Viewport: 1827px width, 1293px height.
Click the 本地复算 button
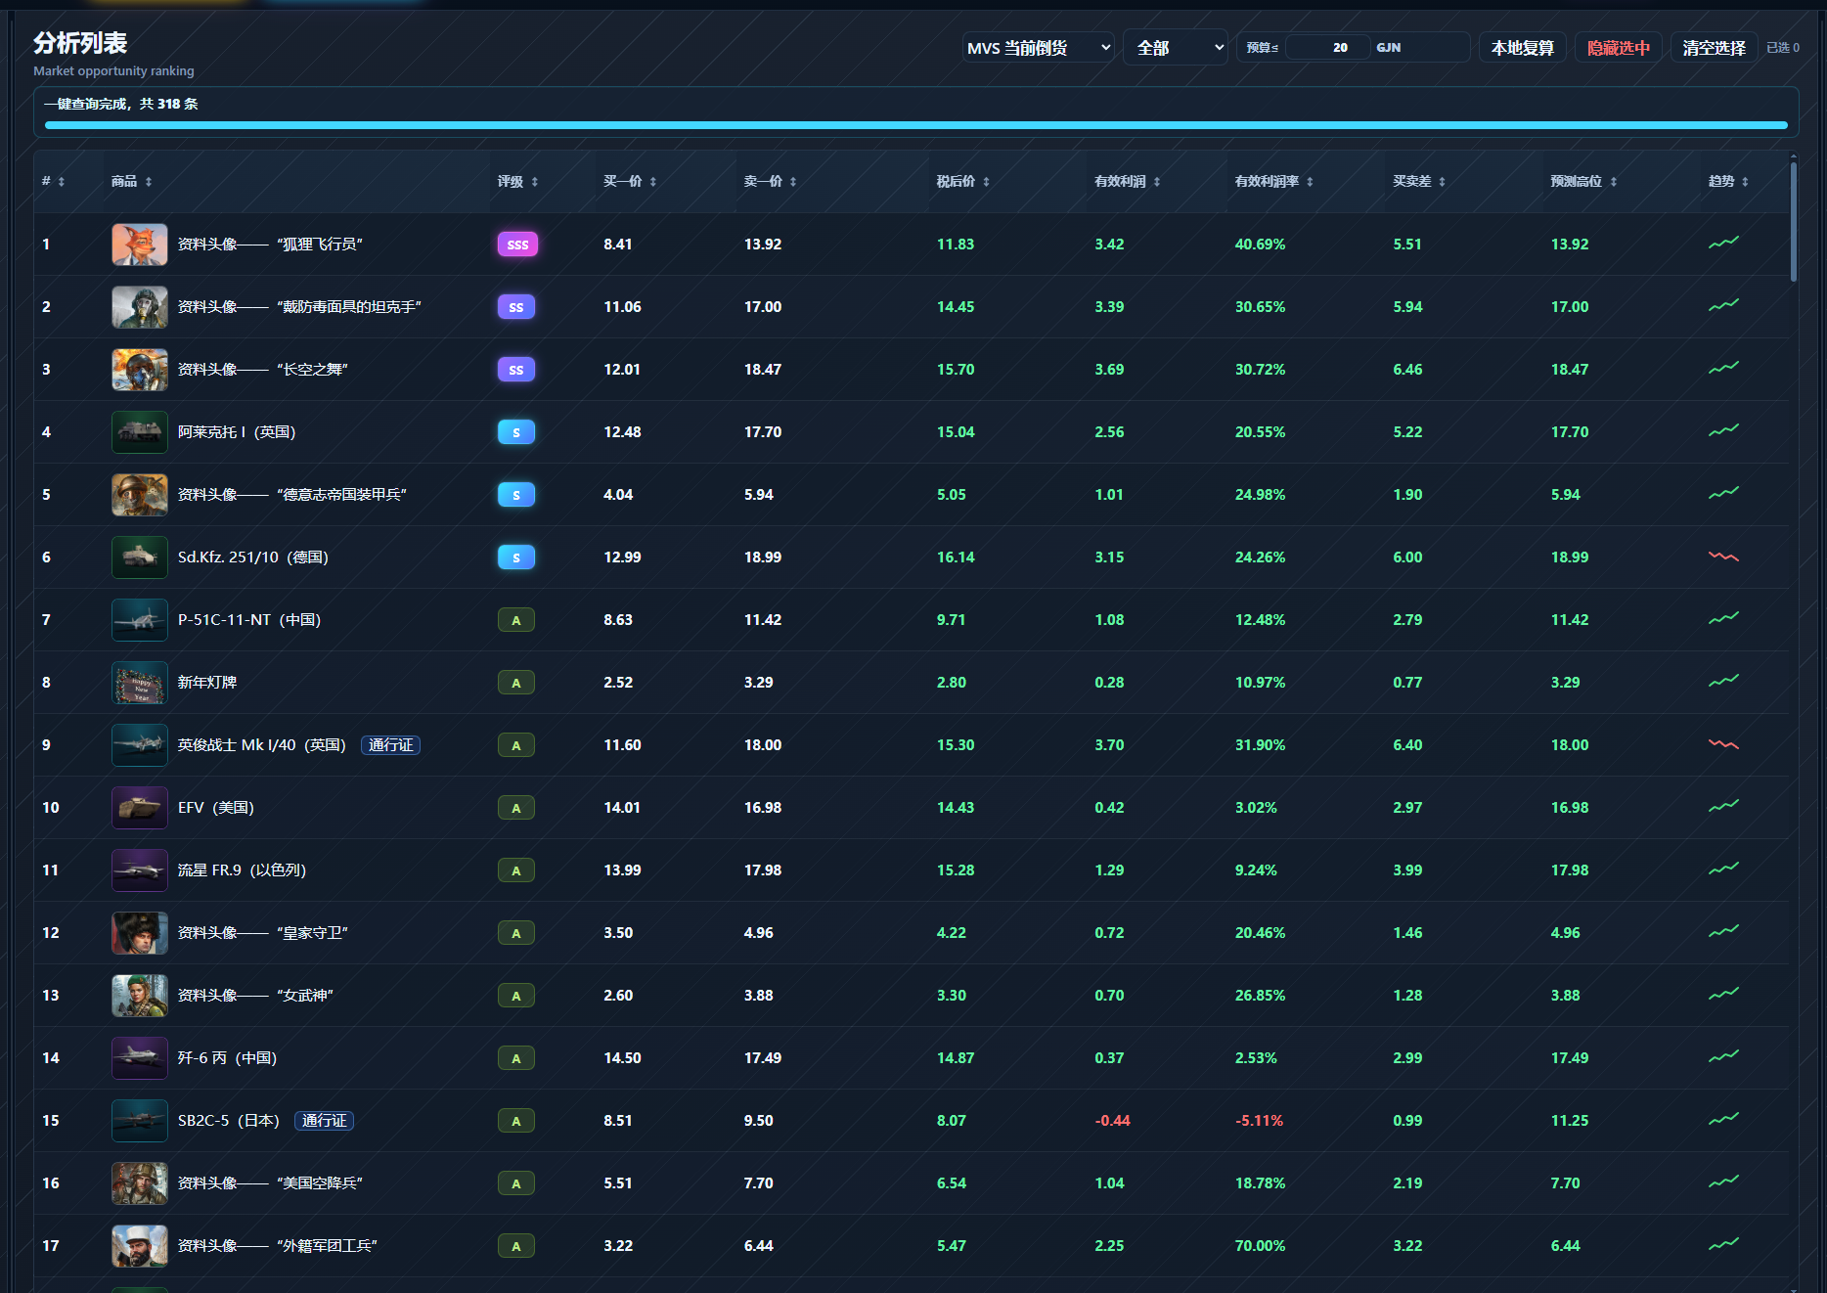click(x=1522, y=48)
